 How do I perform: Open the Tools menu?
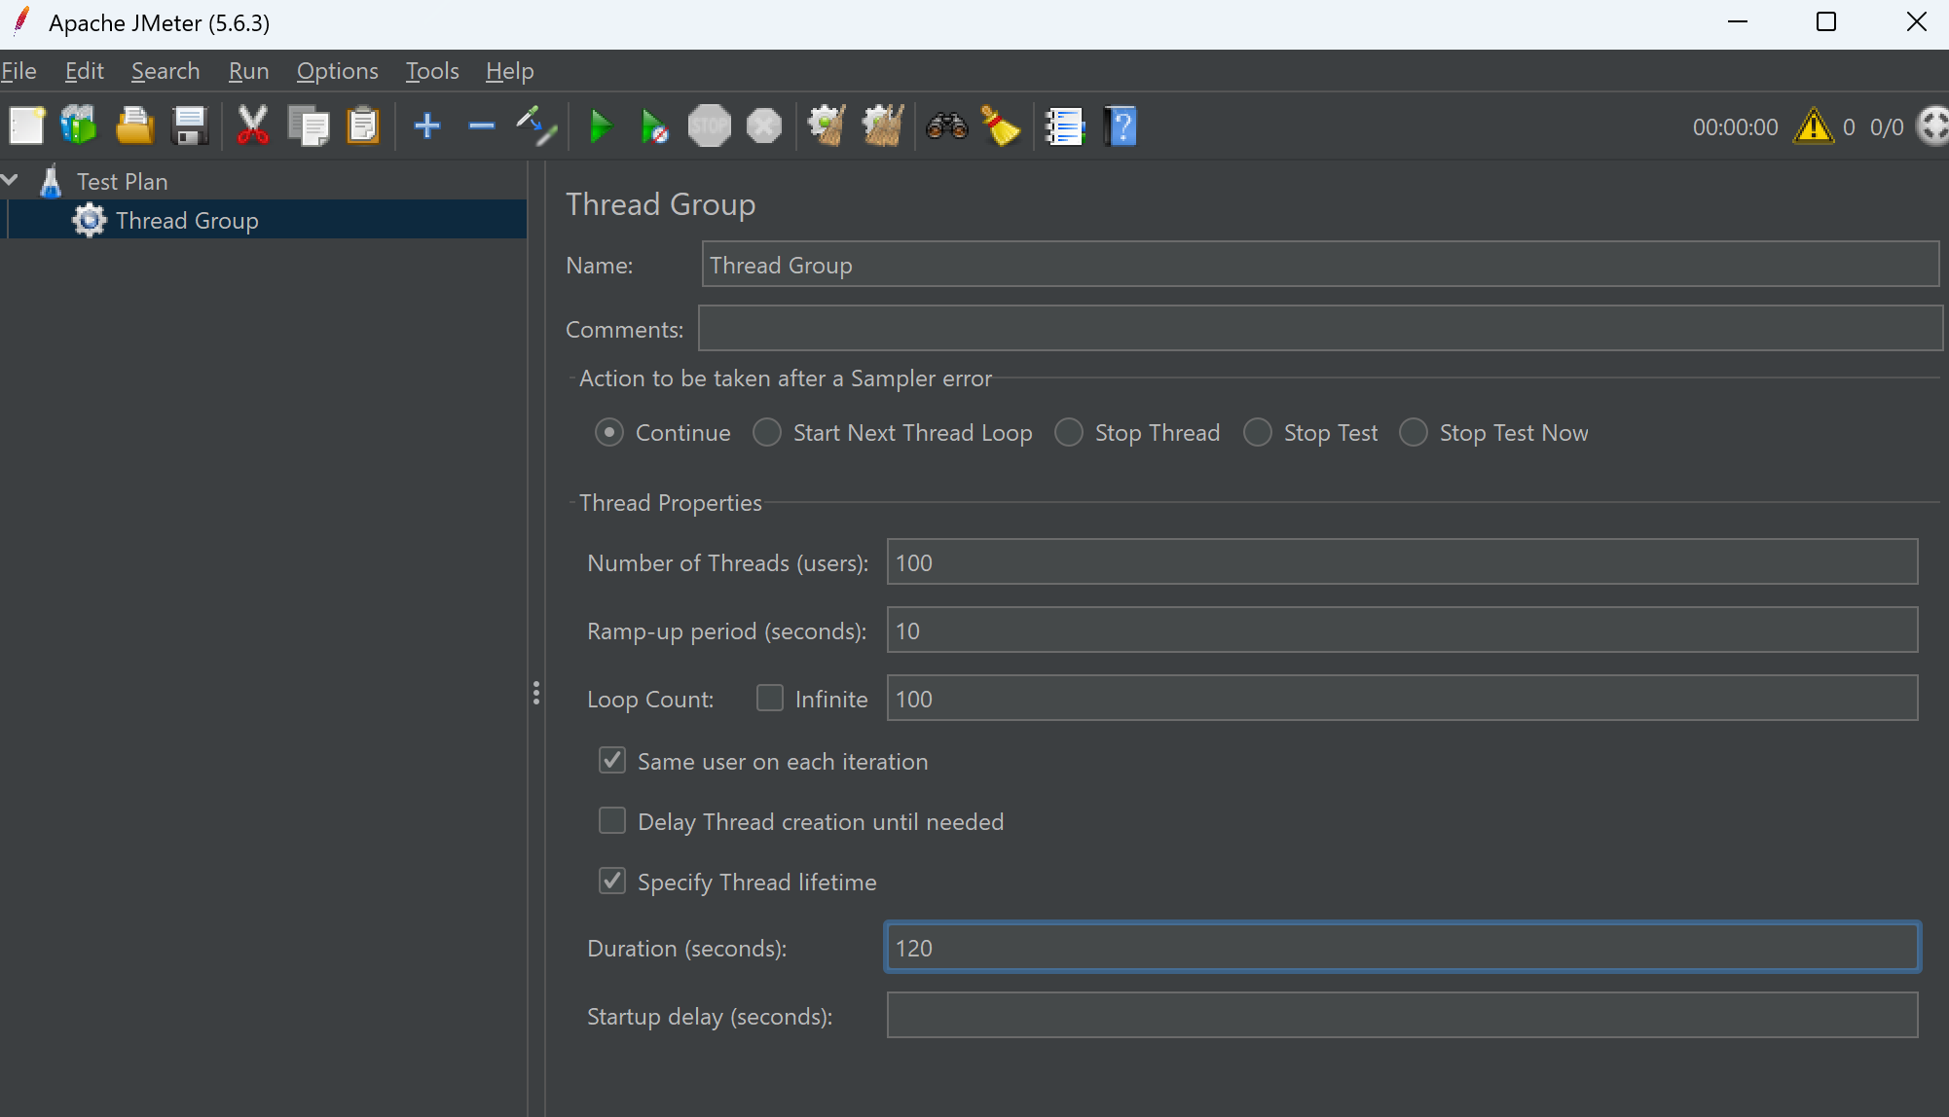tap(432, 71)
